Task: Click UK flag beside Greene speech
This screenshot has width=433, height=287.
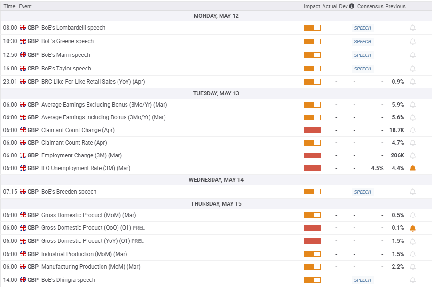Action: click(23, 41)
